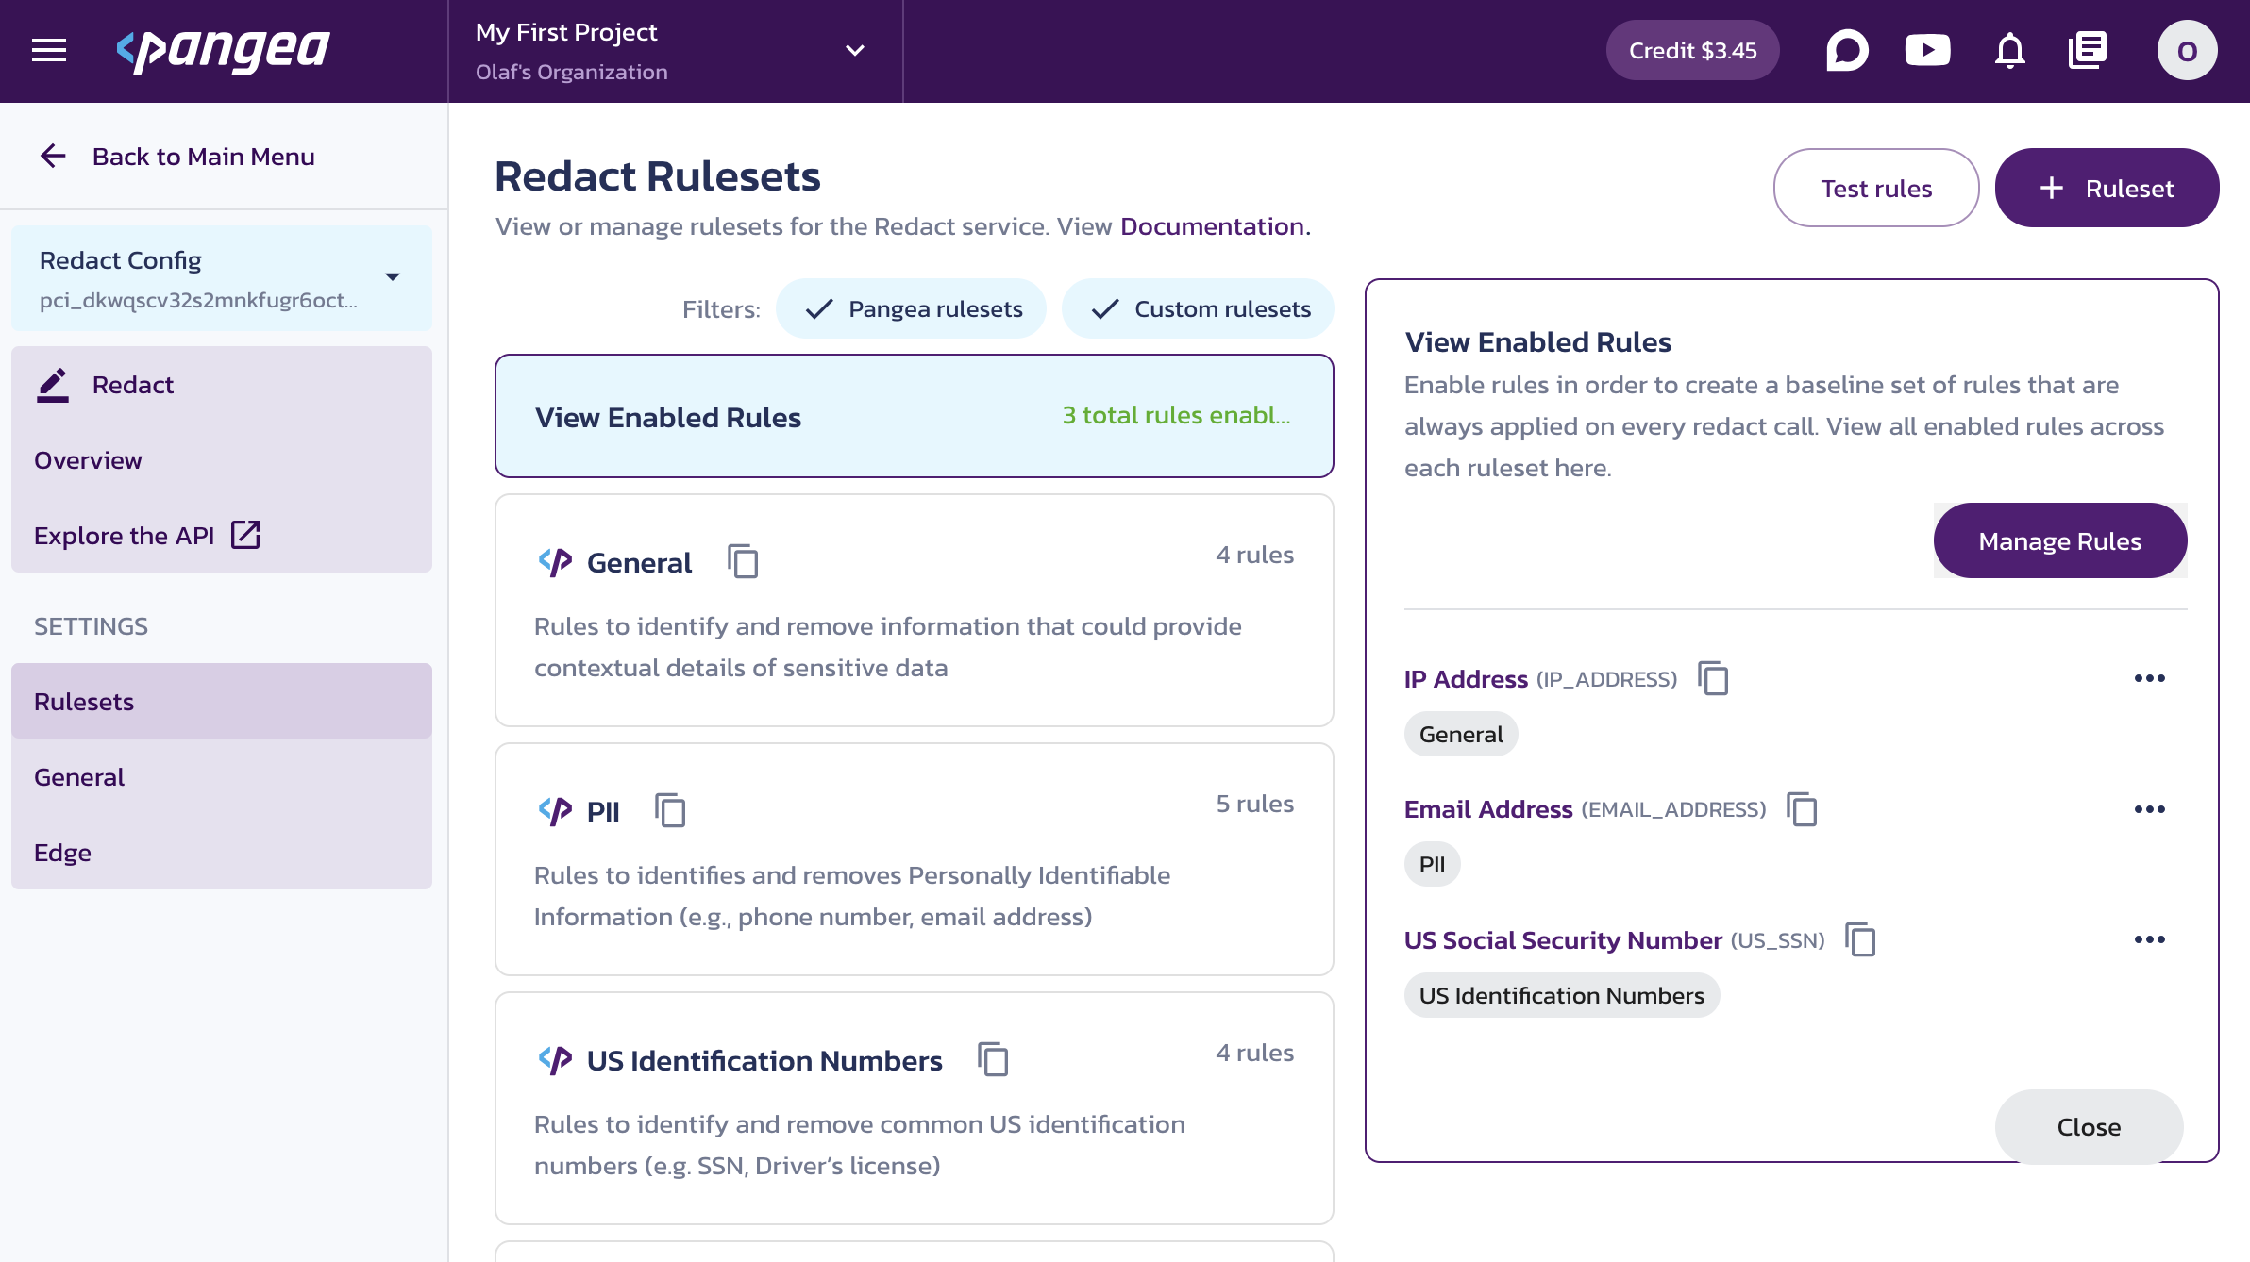Screen dimensions: 2250x1262
Task: Click the copy icon next to IP Address rule
Action: (1712, 678)
